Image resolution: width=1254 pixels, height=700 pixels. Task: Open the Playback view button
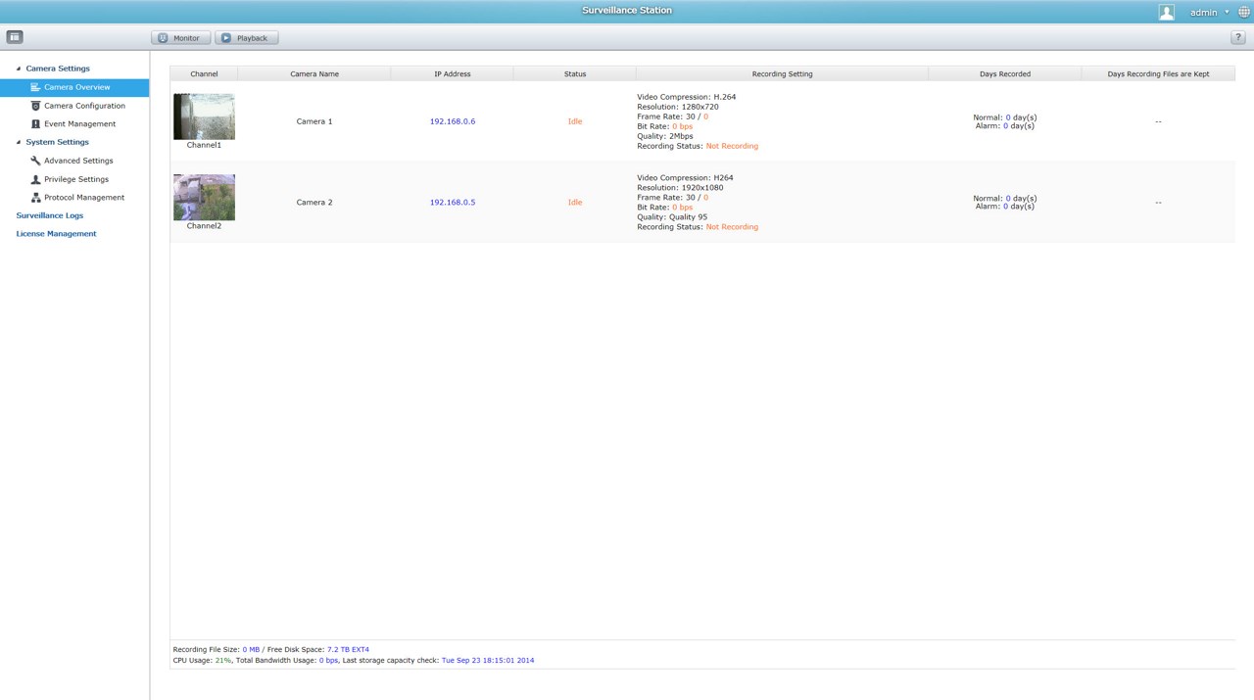[x=247, y=38]
